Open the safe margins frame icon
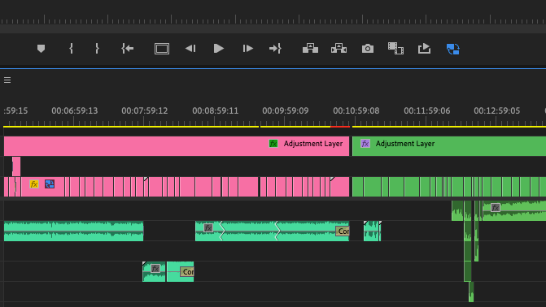This screenshot has width=546, height=307. 162,49
